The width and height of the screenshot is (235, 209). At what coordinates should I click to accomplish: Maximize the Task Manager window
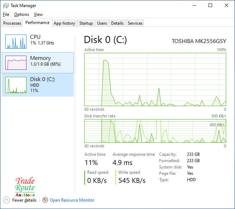click(210, 6)
